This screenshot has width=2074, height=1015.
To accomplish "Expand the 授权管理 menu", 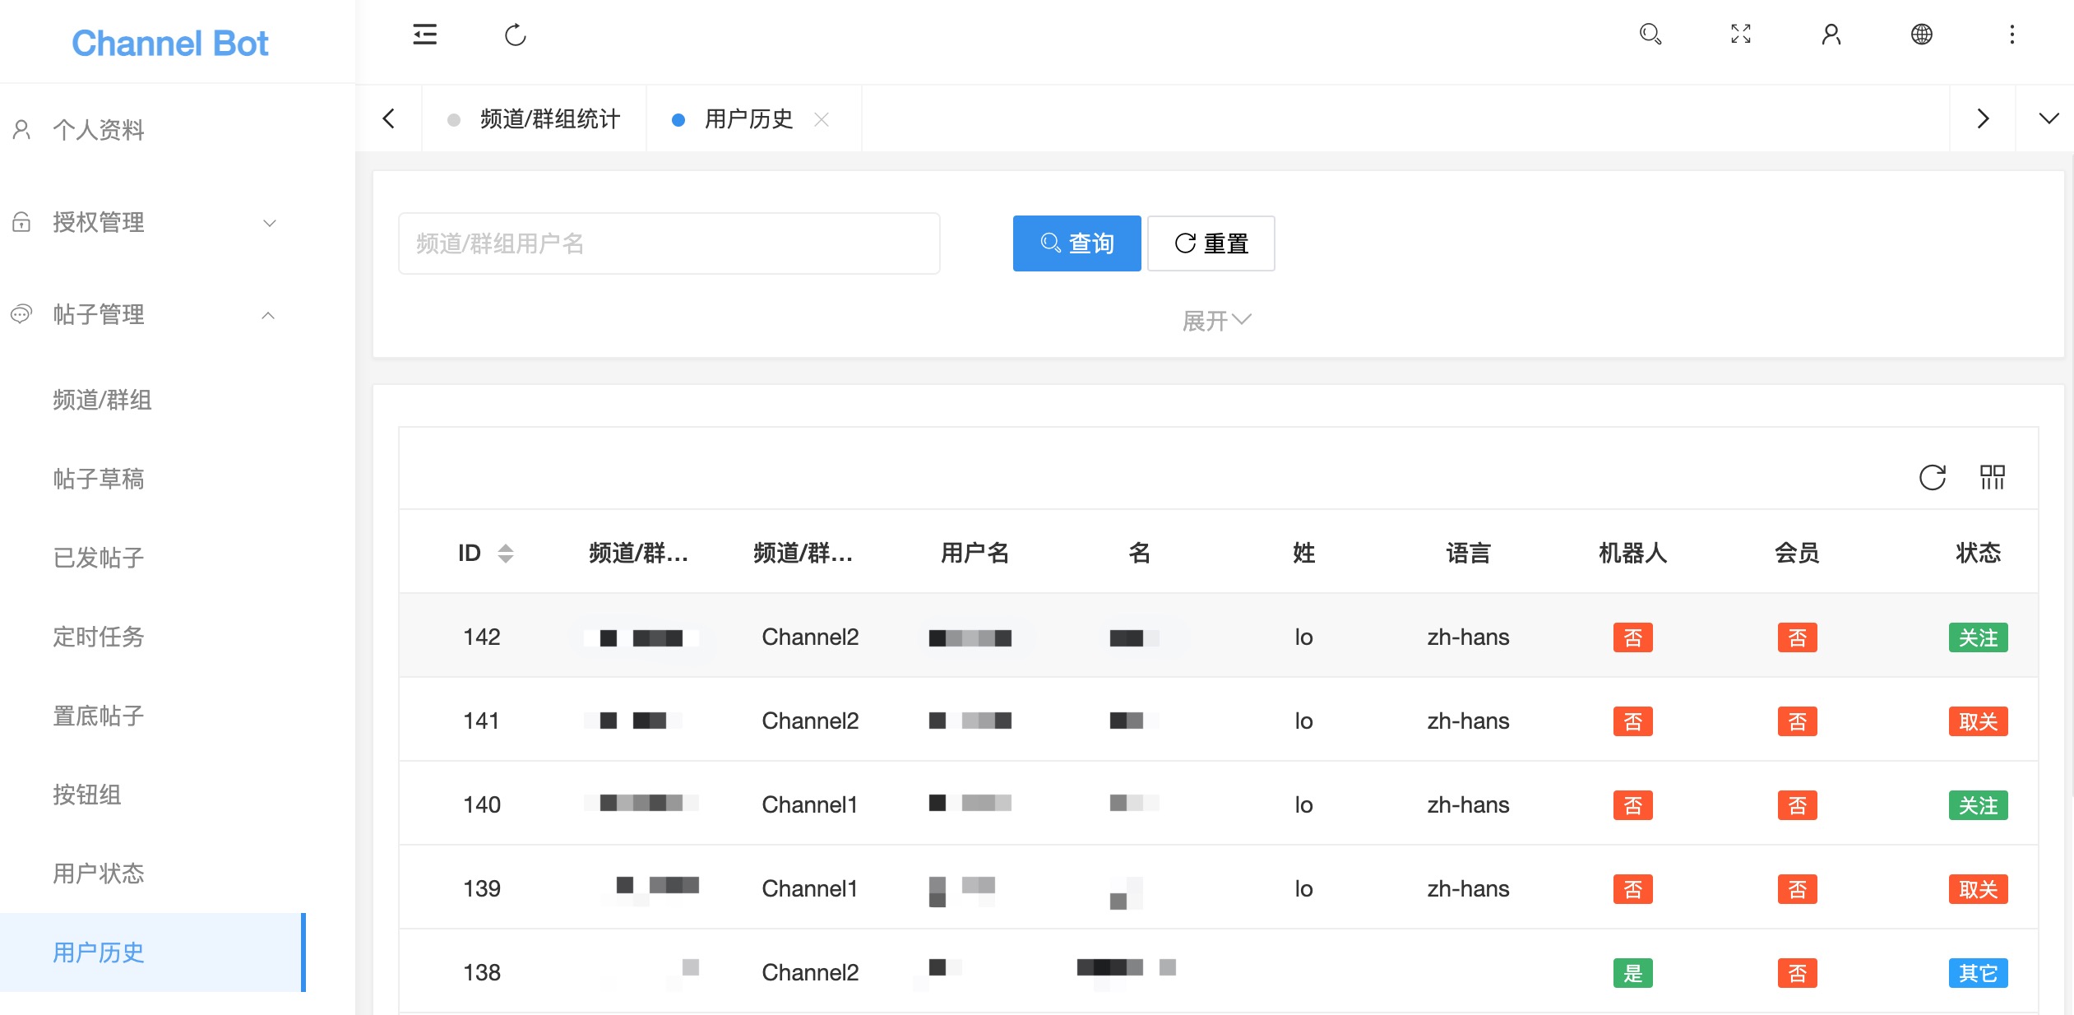I will click(153, 222).
